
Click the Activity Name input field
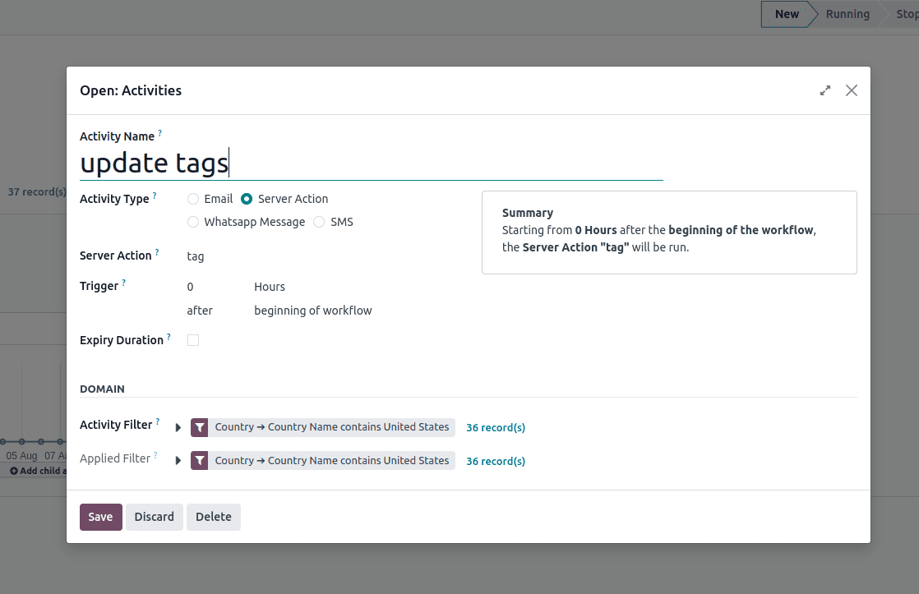(370, 163)
